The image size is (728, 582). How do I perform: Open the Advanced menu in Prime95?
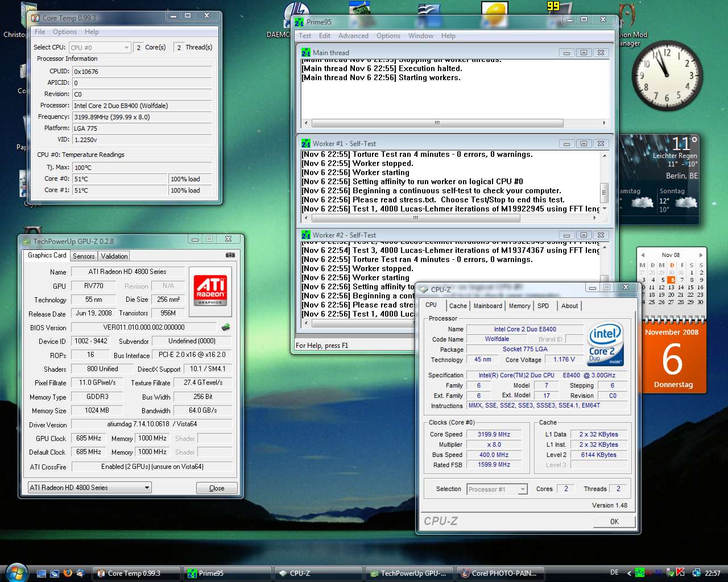(353, 36)
